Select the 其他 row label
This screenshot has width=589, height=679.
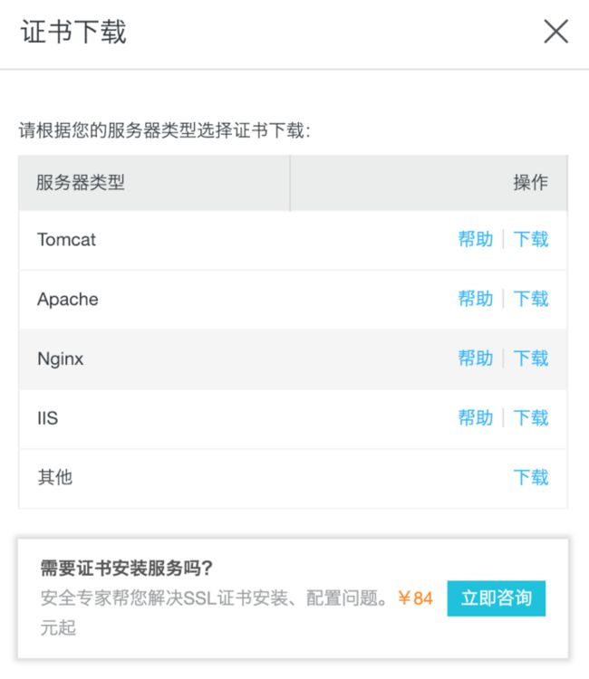tap(54, 477)
